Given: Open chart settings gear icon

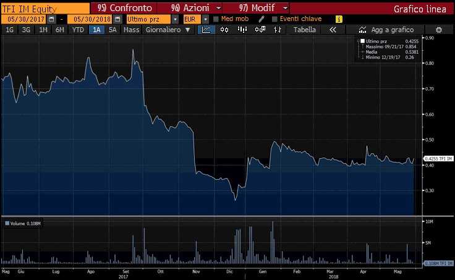Looking at the screenshot, I should click(x=439, y=30).
